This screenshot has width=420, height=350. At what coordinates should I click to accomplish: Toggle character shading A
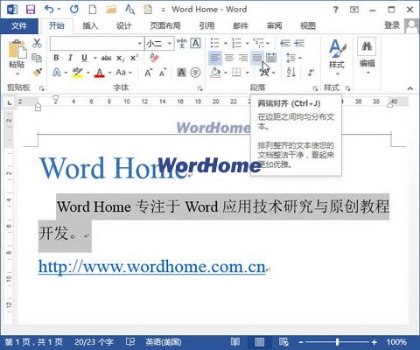tap(181, 73)
